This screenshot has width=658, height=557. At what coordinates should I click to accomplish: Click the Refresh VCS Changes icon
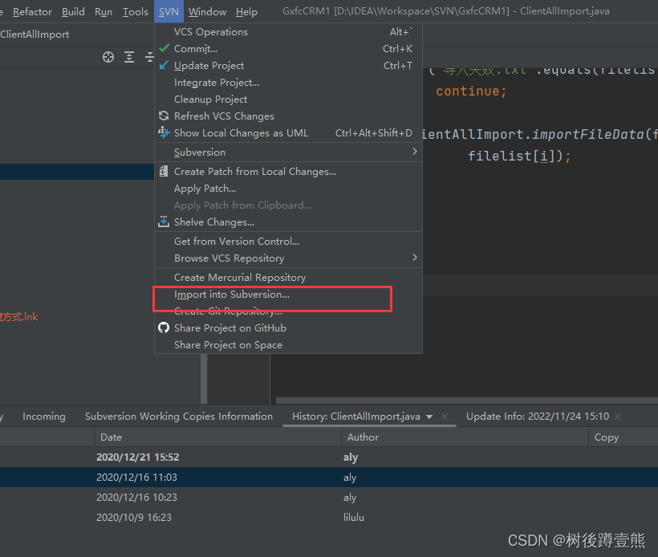[164, 116]
